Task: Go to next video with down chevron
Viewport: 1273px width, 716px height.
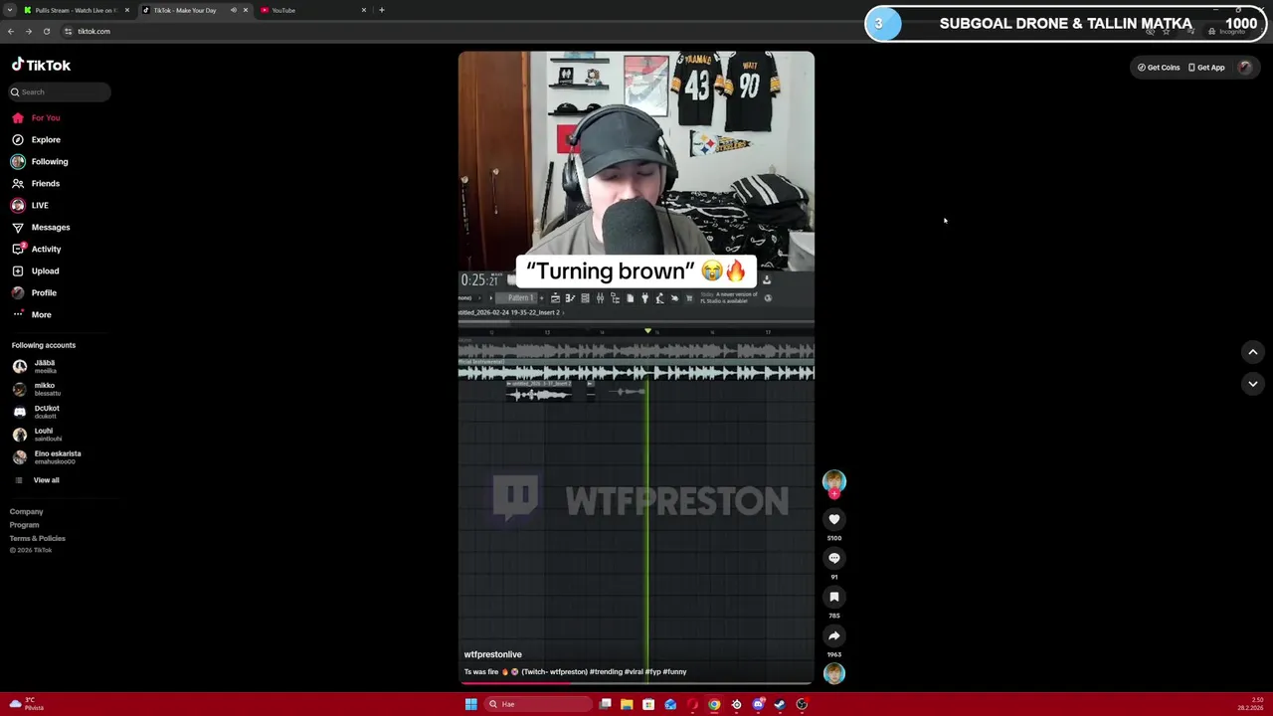Action: point(1253,384)
